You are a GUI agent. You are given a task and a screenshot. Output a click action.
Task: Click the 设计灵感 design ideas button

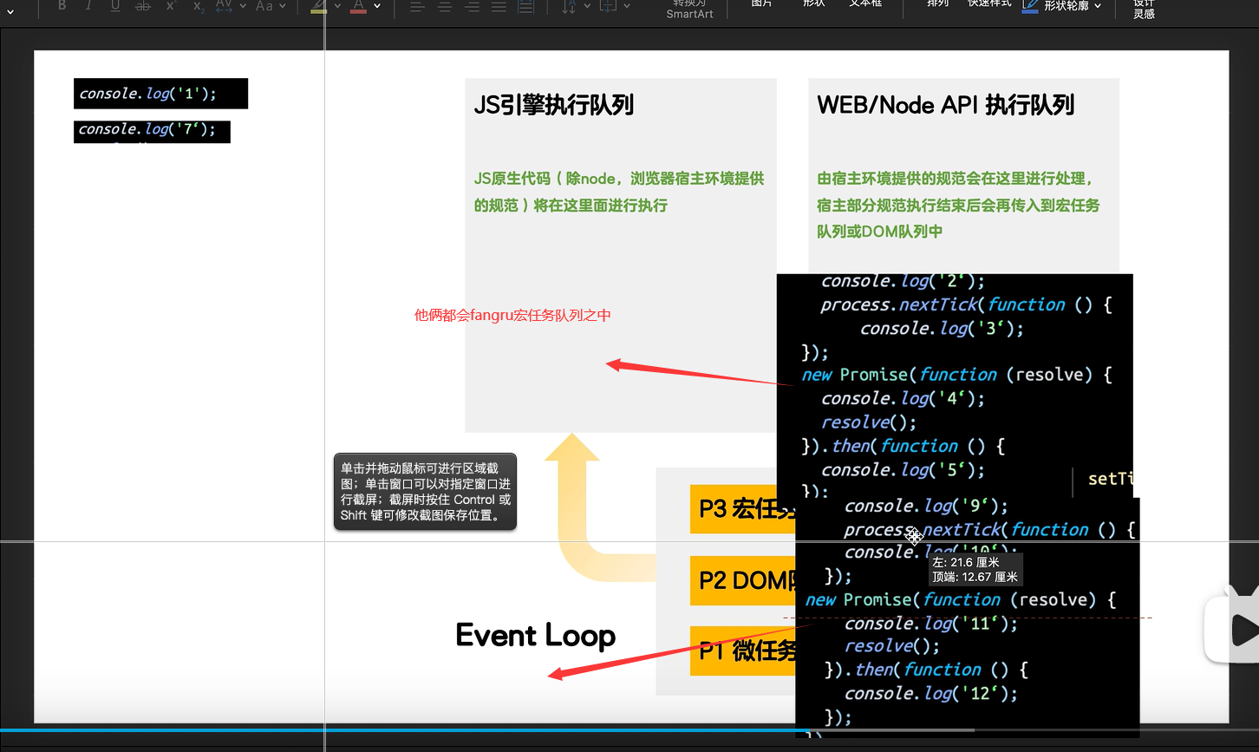pyautogui.click(x=1144, y=9)
